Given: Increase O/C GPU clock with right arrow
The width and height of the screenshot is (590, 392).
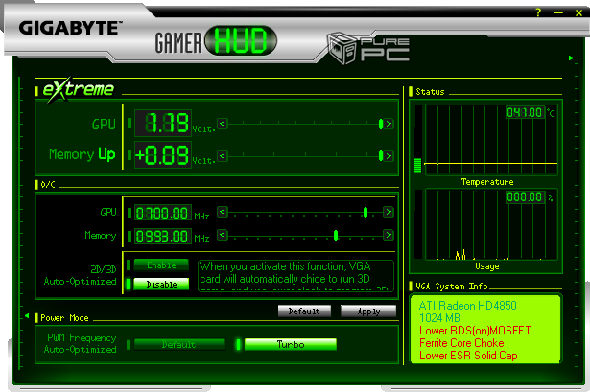Looking at the screenshot, I should (389, 212).
